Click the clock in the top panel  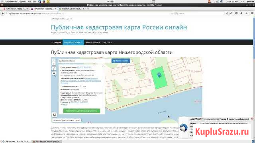pos(236,2)
